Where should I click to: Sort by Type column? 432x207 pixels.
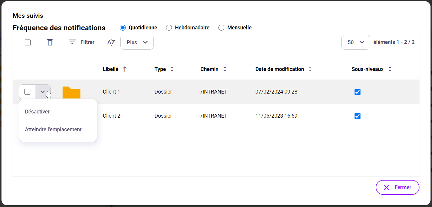point(172,69)
